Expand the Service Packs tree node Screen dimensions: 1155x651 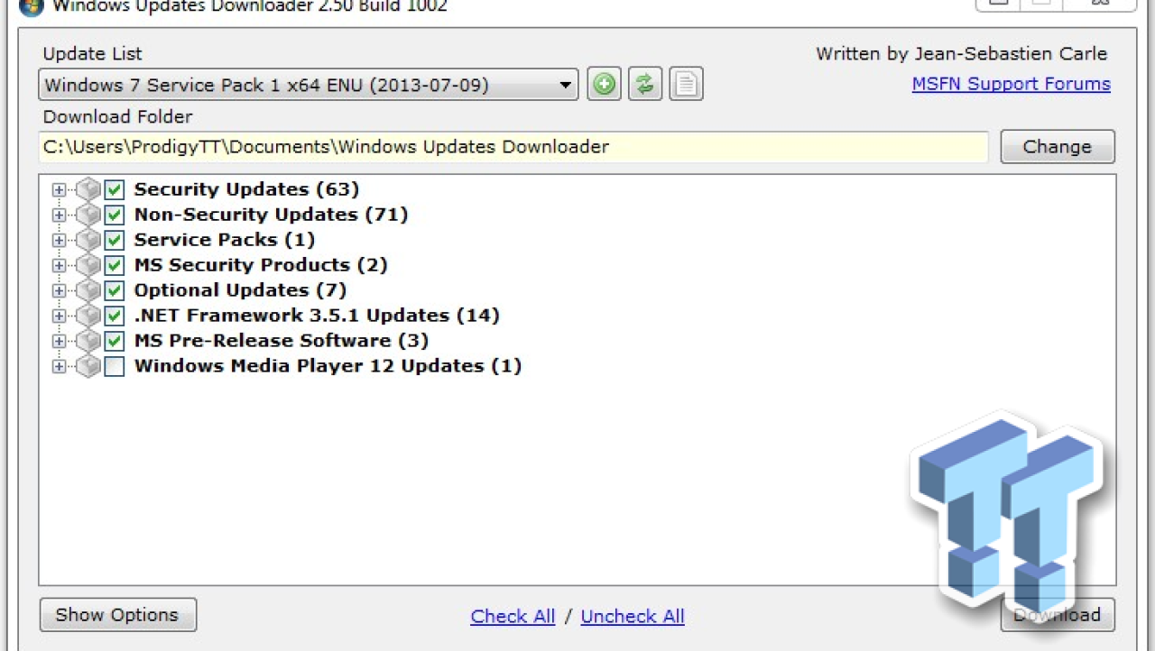[60, 240]
